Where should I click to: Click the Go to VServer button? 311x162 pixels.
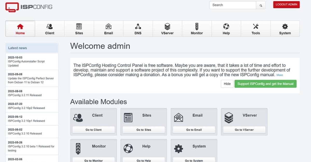point(244,130)
